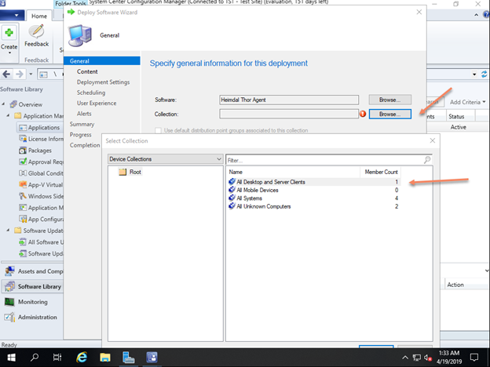This screenshot has width=490, height=367.
Task: Go to Content wizard step
Action: click(87, 71)
